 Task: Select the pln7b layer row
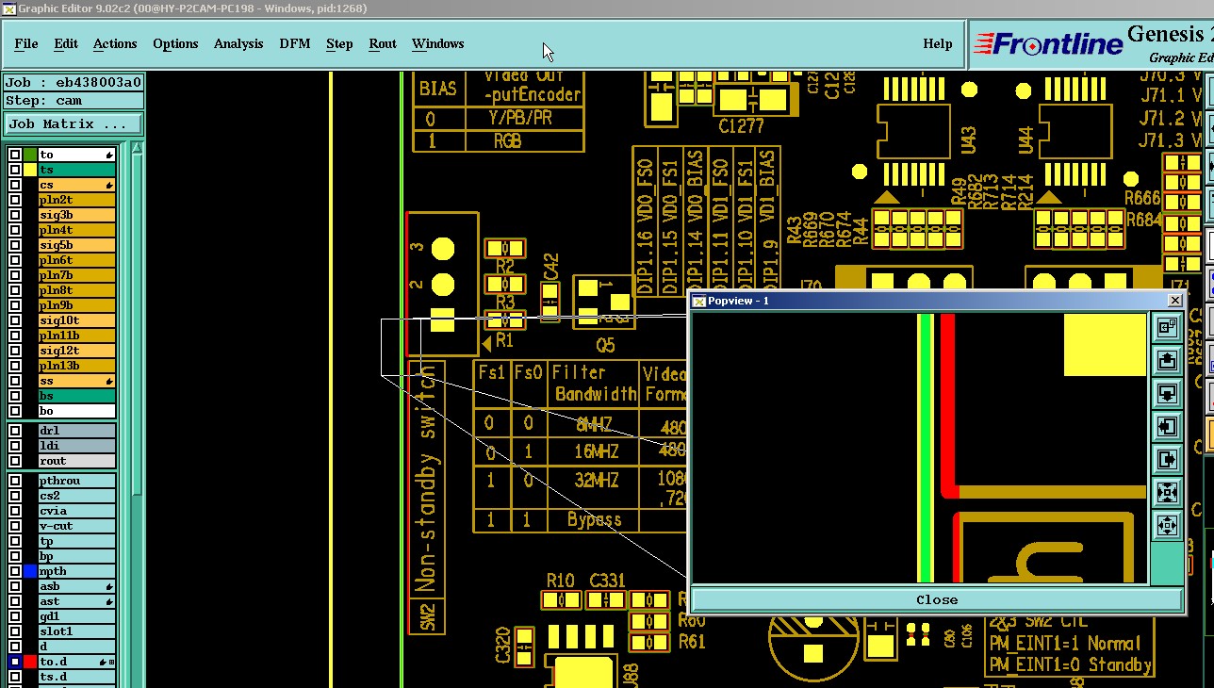[x=76, y=275]
